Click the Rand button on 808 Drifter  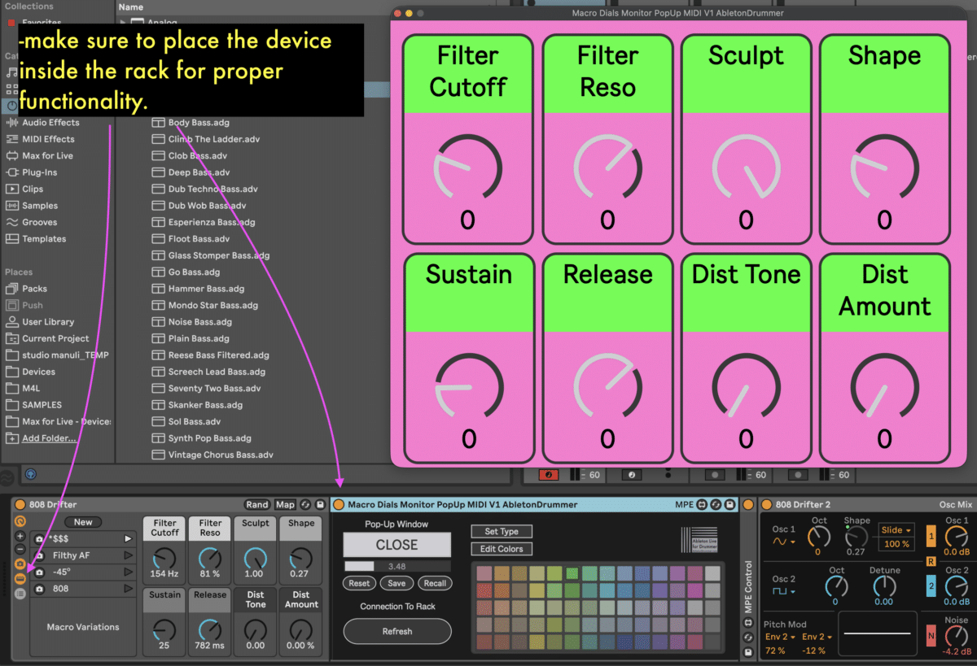256,505
